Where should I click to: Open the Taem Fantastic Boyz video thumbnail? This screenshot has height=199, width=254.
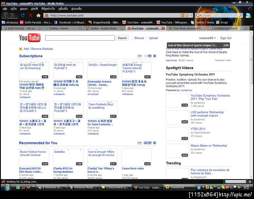coord(102,110)
